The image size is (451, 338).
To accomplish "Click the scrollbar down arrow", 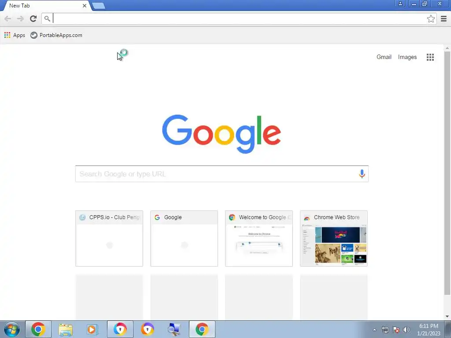I will point(447,316).
